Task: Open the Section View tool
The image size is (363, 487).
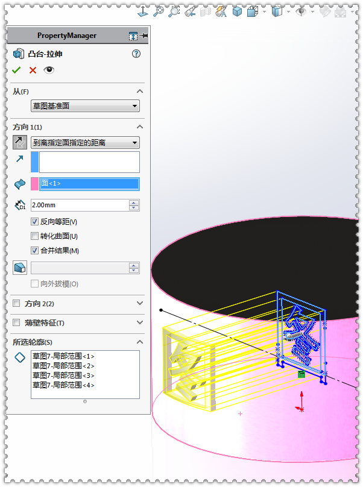Action: [x=206, y=12]
